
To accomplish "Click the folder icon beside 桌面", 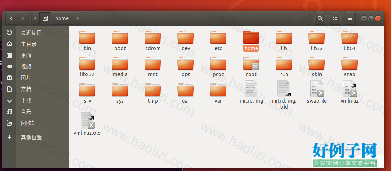I will click(10, 55).
